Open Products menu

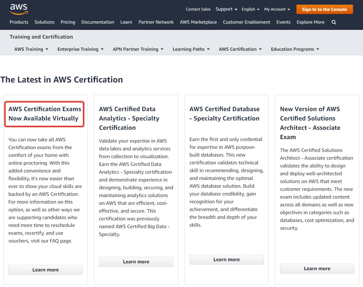[x=19, y=22]
